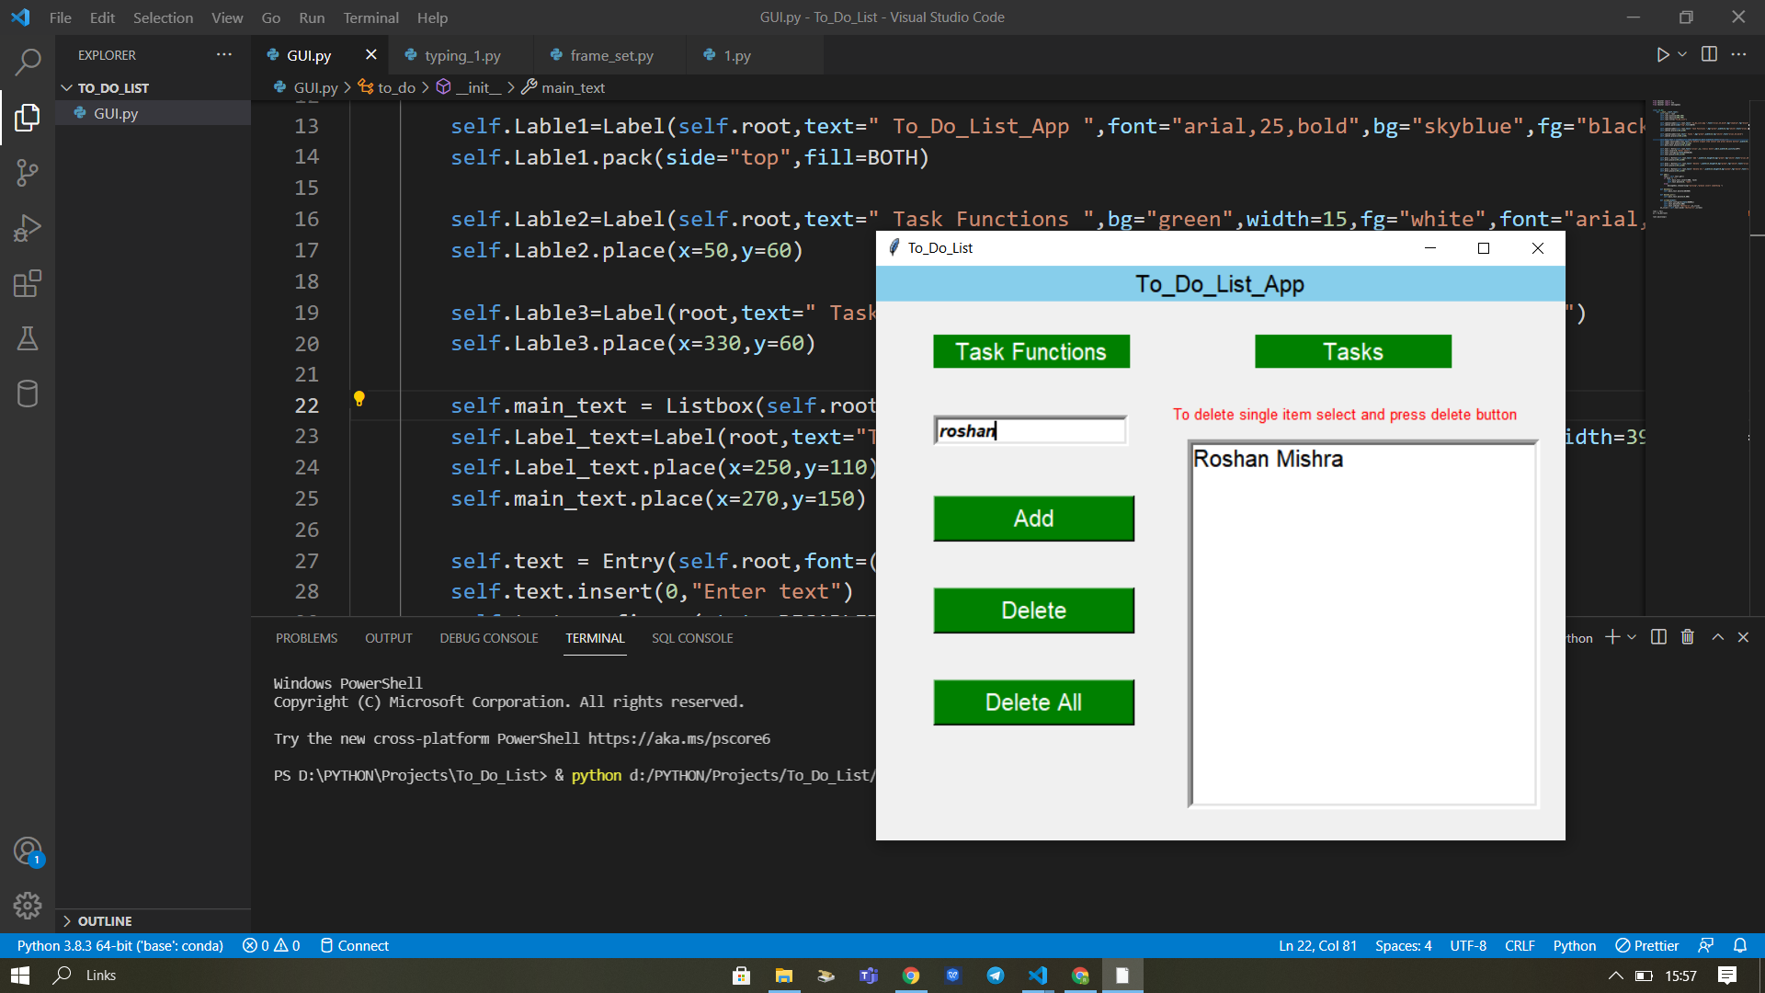Image resolution: width=1765 pixels, height=993 pixels.
Task: Open new terminal launch profile dropdown
Action: click(1632, 637)
